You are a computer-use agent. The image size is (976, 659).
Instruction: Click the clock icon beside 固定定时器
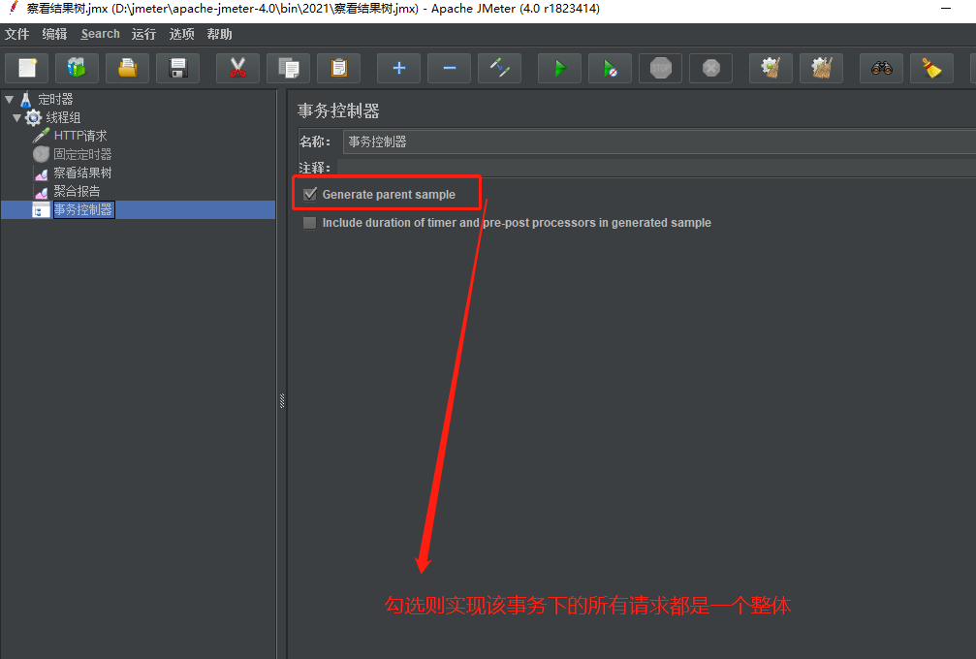[x=41, y=154]
